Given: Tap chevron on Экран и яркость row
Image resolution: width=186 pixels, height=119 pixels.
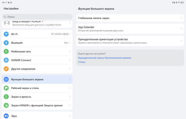Looking at the screenshot, I should point(70,97).
